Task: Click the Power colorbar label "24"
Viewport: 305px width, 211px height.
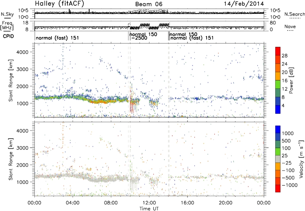Action: click(x=284, y=64)
